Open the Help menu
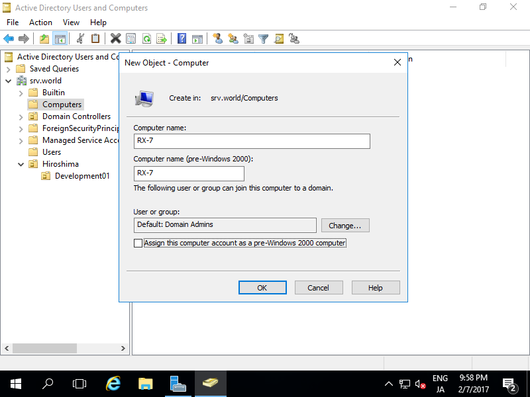The height and width of the screenshot is (397, 530). pos(98,22)
